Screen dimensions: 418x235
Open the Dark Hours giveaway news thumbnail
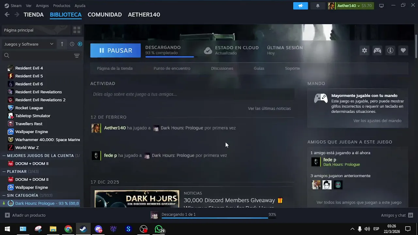coord(137,199)
